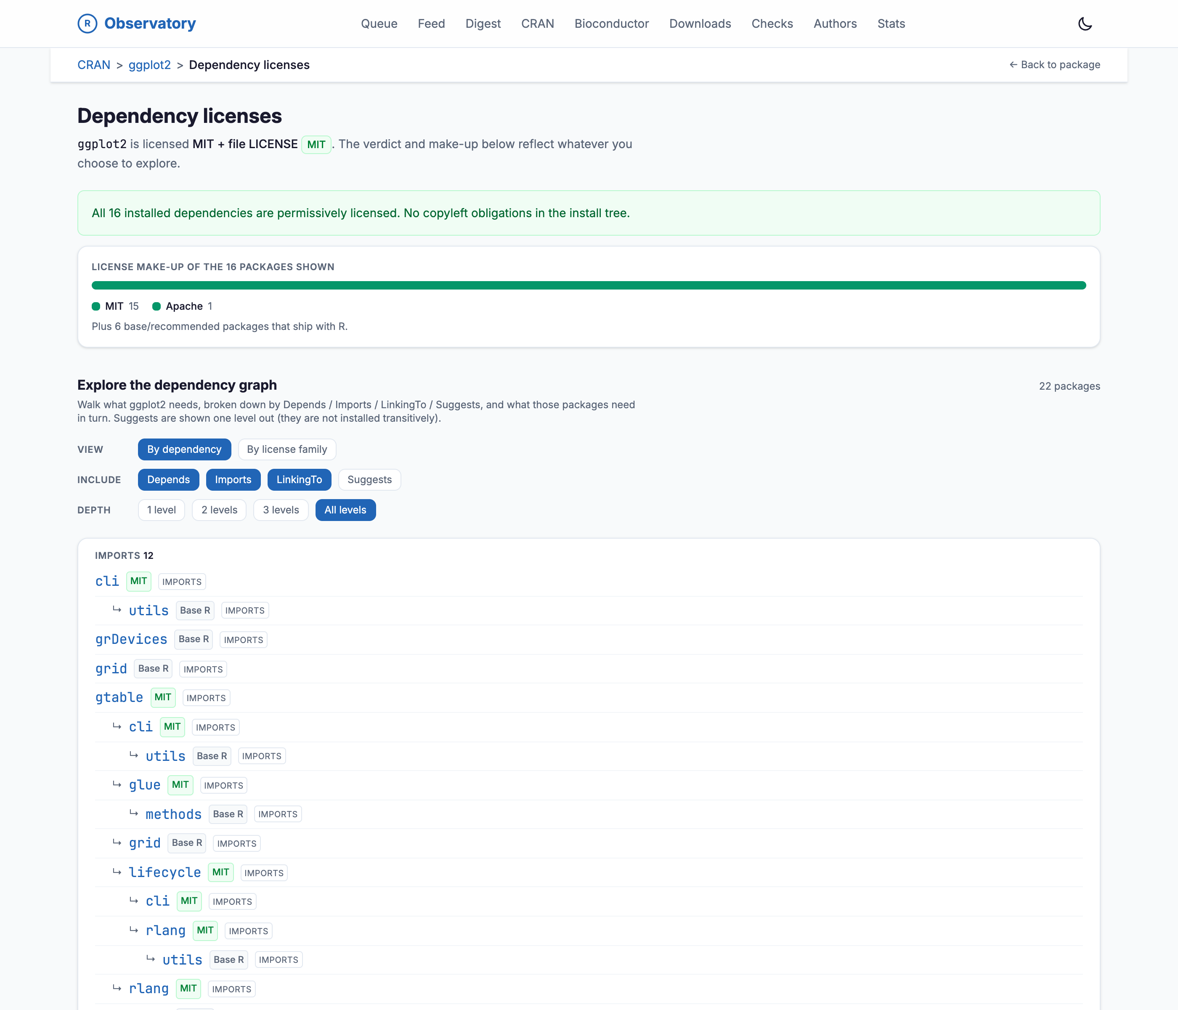
Task: Toggle dark mode with the moon icon
Action: pos(1085,23)
